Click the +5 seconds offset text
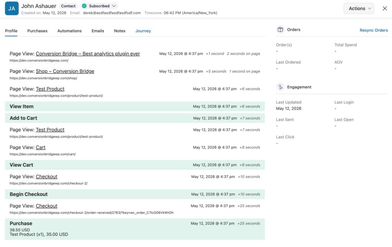The height and width of the screenshot is (247, 392). (x=216, y=71)
